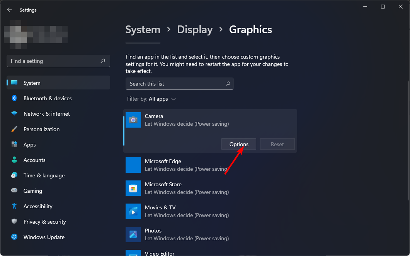This screenshot has height=256, width=410.
Task: Click the Find a setting search field
Action: [x=58, y=61]
